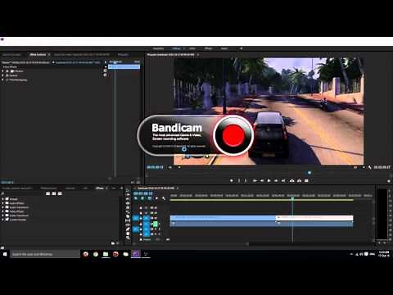
Task: Step forward one frame
Action: 276,180
